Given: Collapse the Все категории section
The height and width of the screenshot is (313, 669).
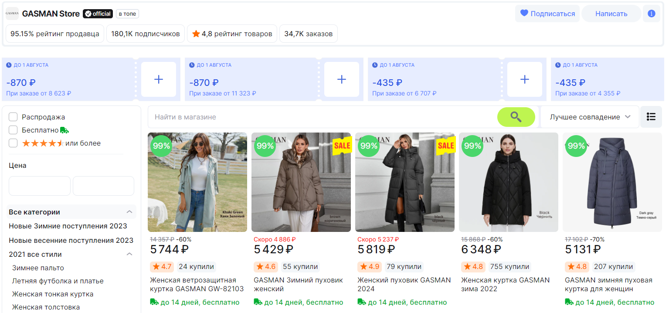Looking at the screenshot, I should (x=129, y=212).
